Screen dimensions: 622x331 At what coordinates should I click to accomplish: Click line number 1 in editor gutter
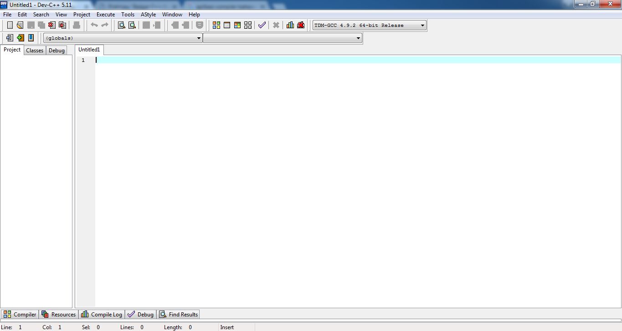coord(83,60)
